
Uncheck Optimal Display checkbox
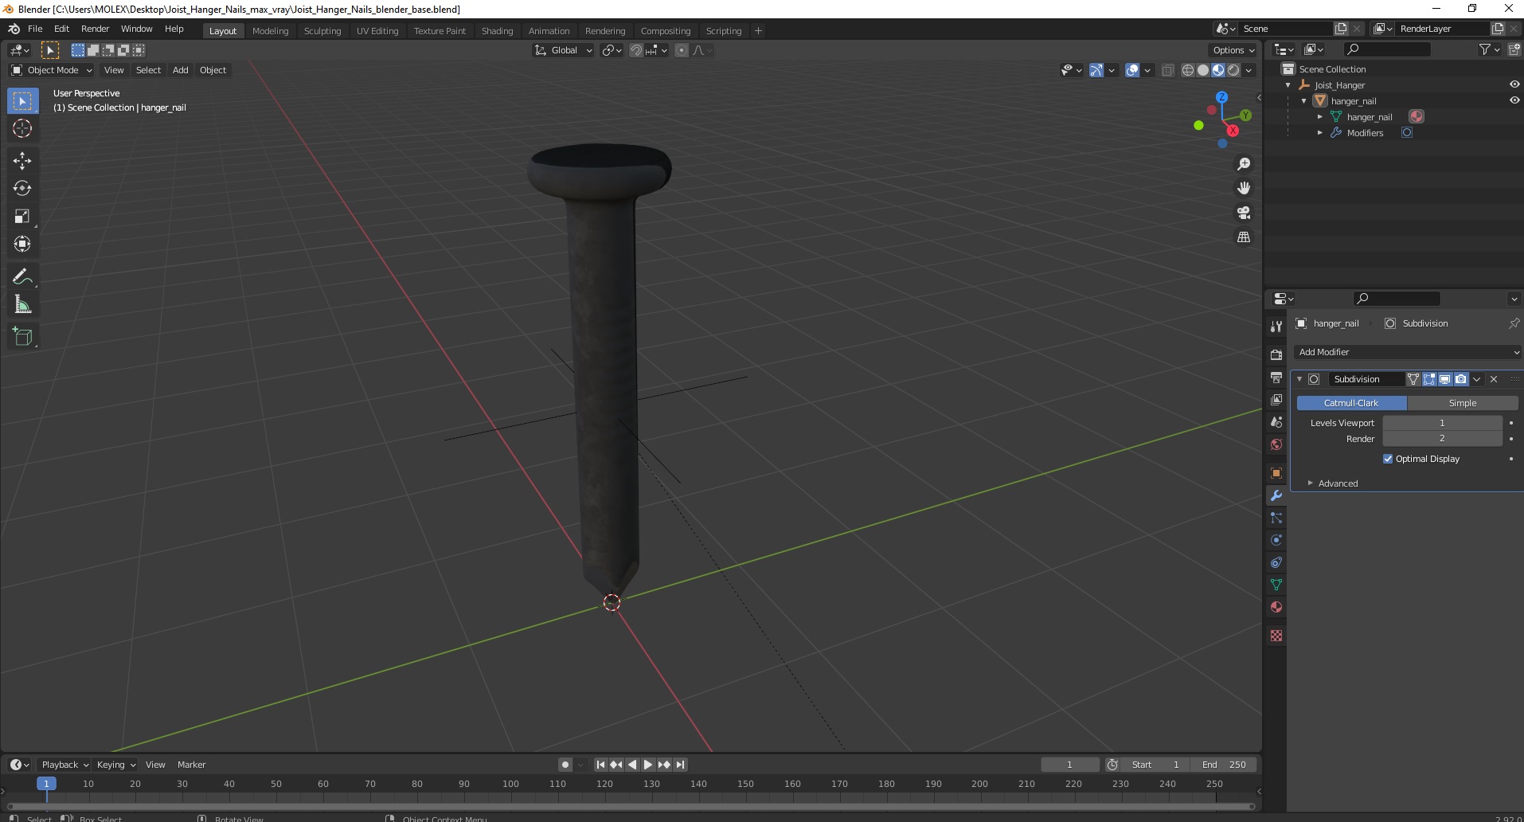1388,459
